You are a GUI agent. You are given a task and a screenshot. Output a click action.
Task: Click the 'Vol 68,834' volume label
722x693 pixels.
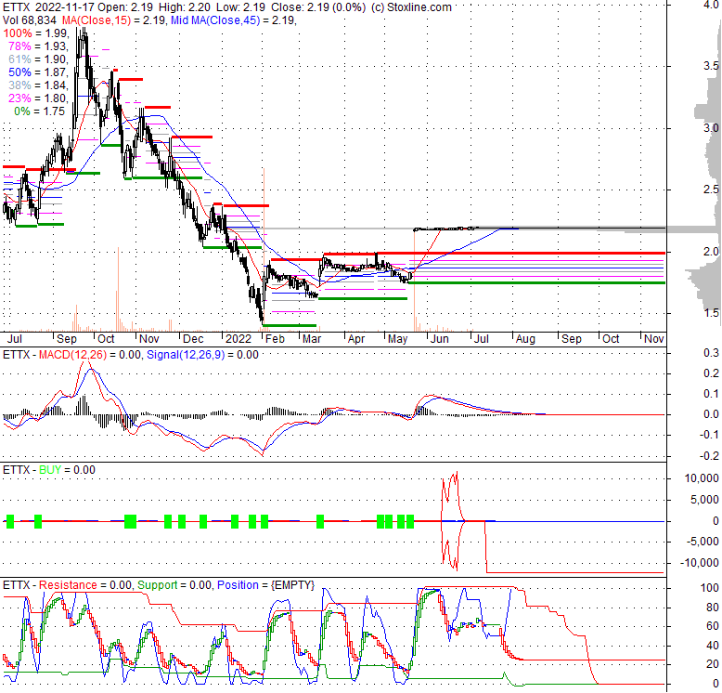[x=30, y=20]
